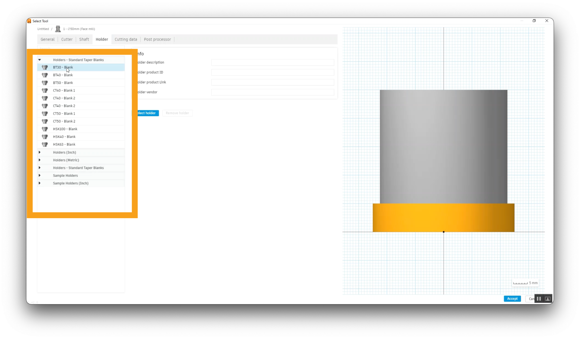Click the Holder description input field

[x=272, y=63]
